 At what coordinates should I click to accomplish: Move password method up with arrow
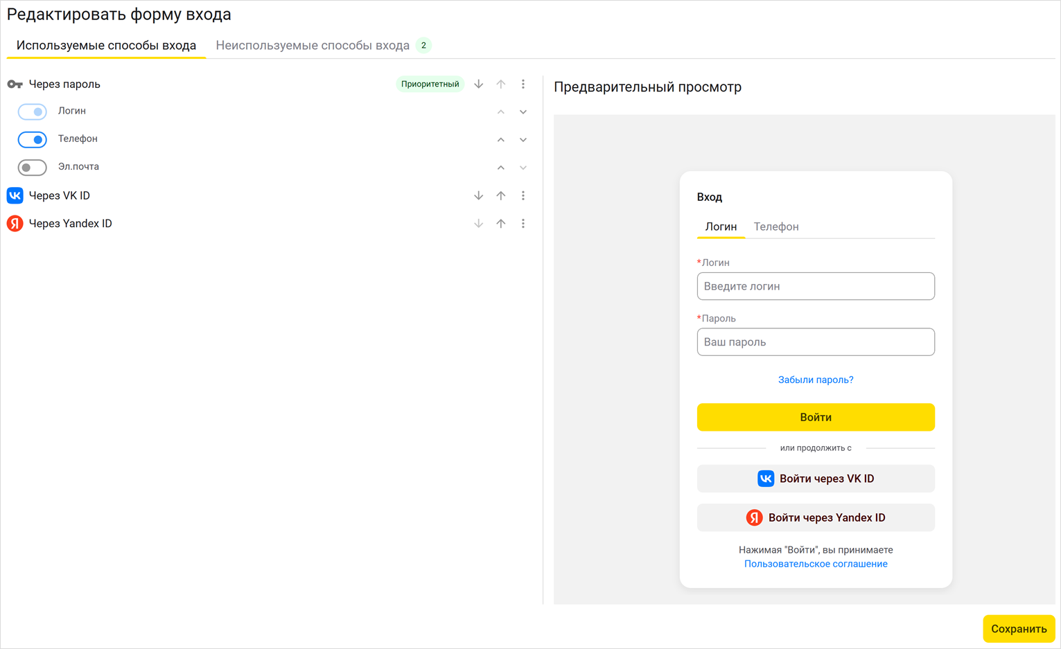(501, 84)
